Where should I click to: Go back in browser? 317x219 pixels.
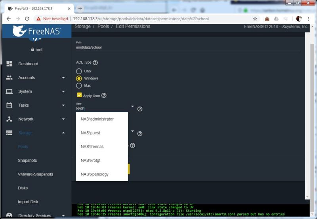point(8,19)
